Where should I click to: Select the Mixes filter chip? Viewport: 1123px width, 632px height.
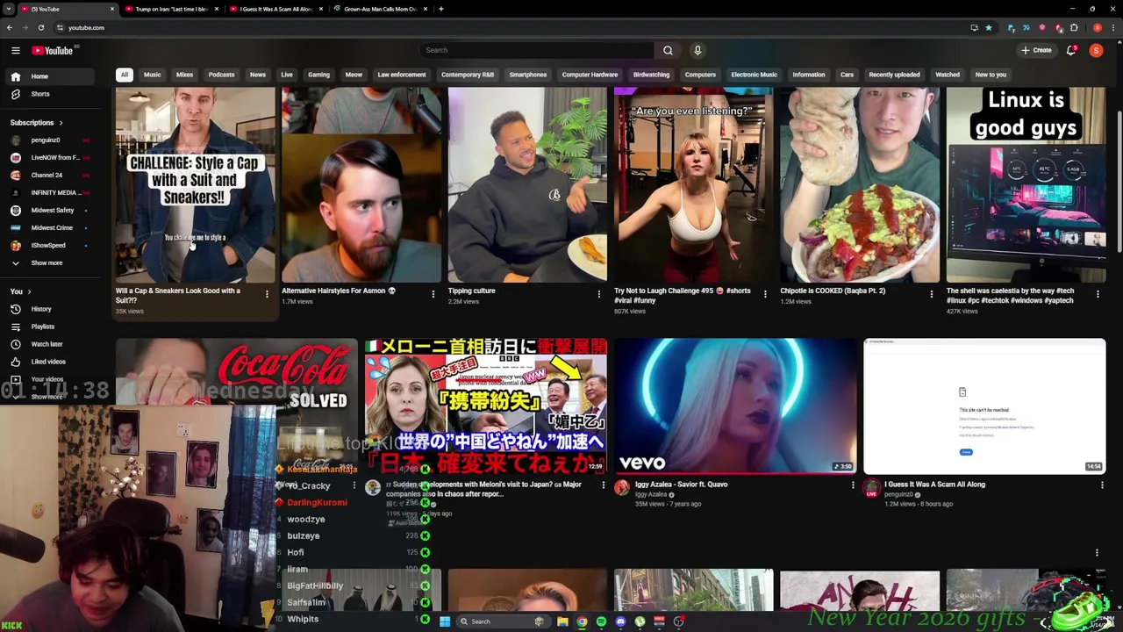pos(184,75)
